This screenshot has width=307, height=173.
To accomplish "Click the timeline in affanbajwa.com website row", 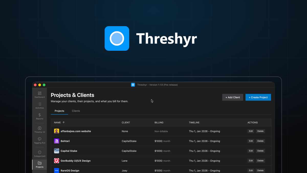I will click(204, 131).
